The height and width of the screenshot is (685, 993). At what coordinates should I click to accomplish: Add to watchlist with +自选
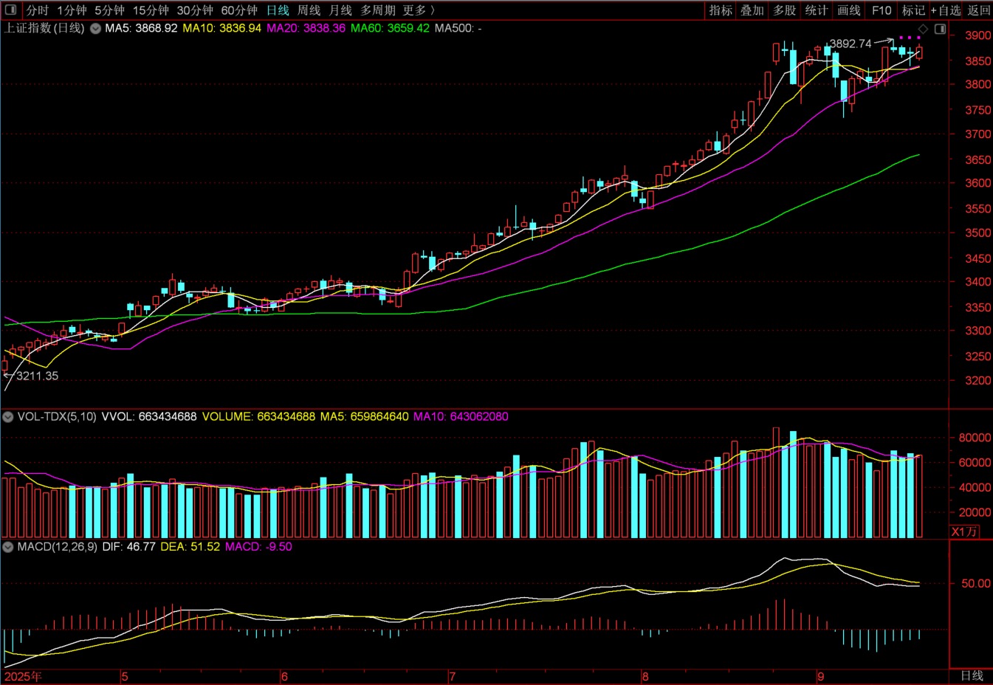946,10
